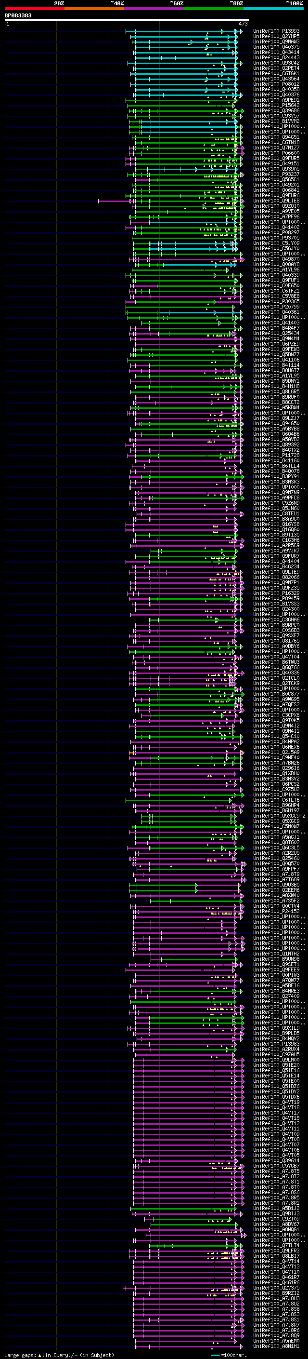The height and width of the screenshot is (1359, 308).
Task: Open hit UniRef100_P13993
Action: [276, 31]
